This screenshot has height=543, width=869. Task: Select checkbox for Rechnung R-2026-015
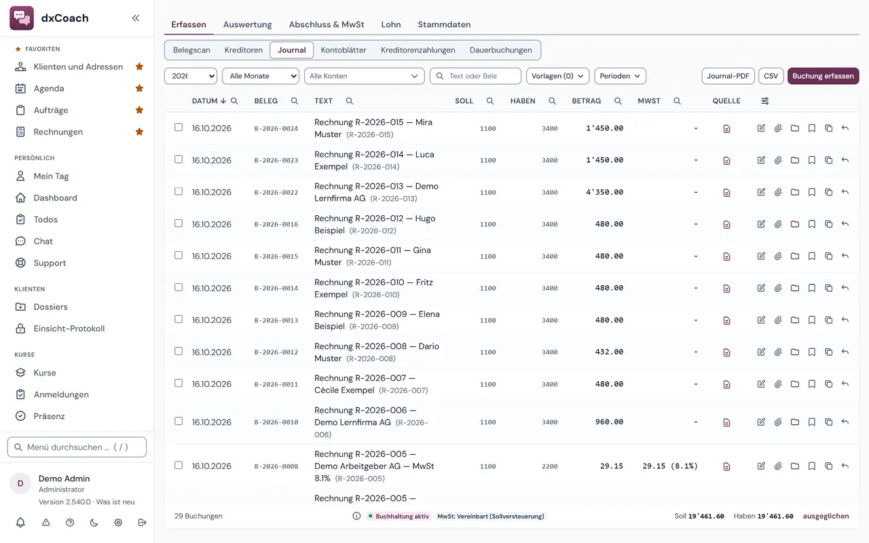[179, 127]
